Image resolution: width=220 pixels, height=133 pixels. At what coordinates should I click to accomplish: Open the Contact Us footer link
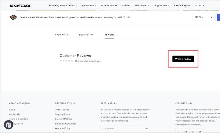(x=14, y=114)
